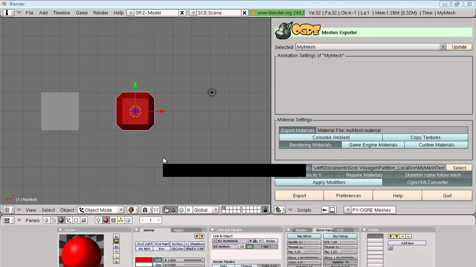Select the Object context icon in Panels

click(68, 220)
